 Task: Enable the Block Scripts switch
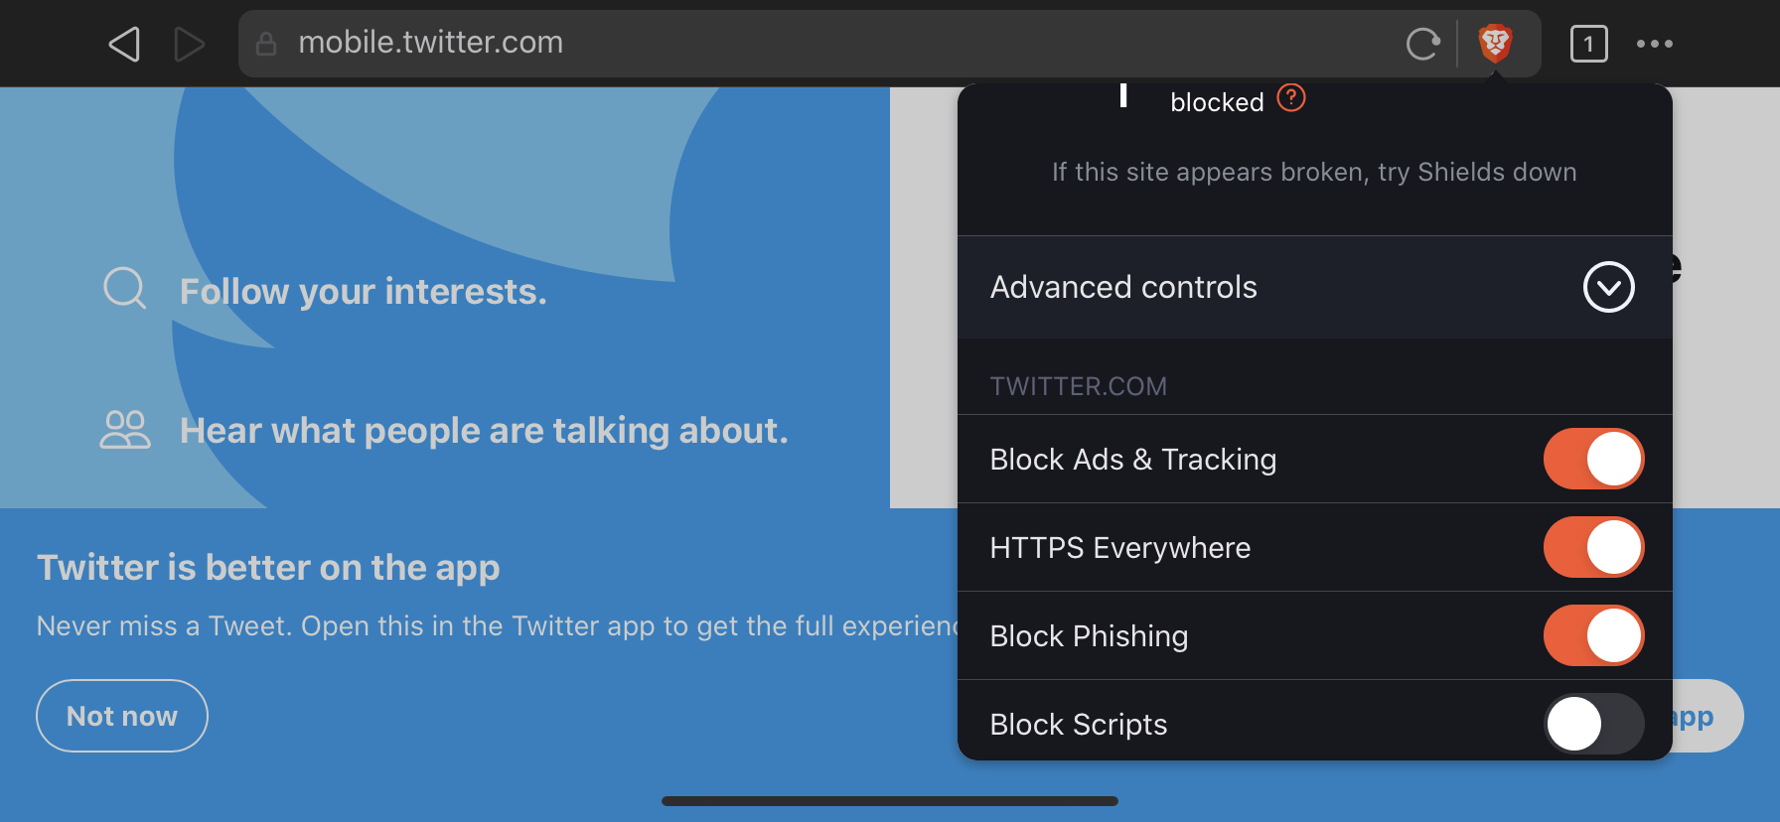click(x=1593, y=724)
